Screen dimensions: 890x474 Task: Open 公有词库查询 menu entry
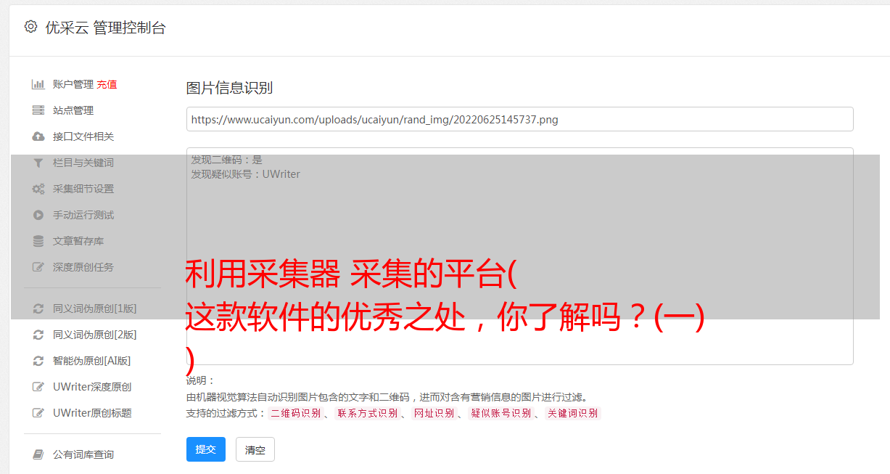click(83, 454)
